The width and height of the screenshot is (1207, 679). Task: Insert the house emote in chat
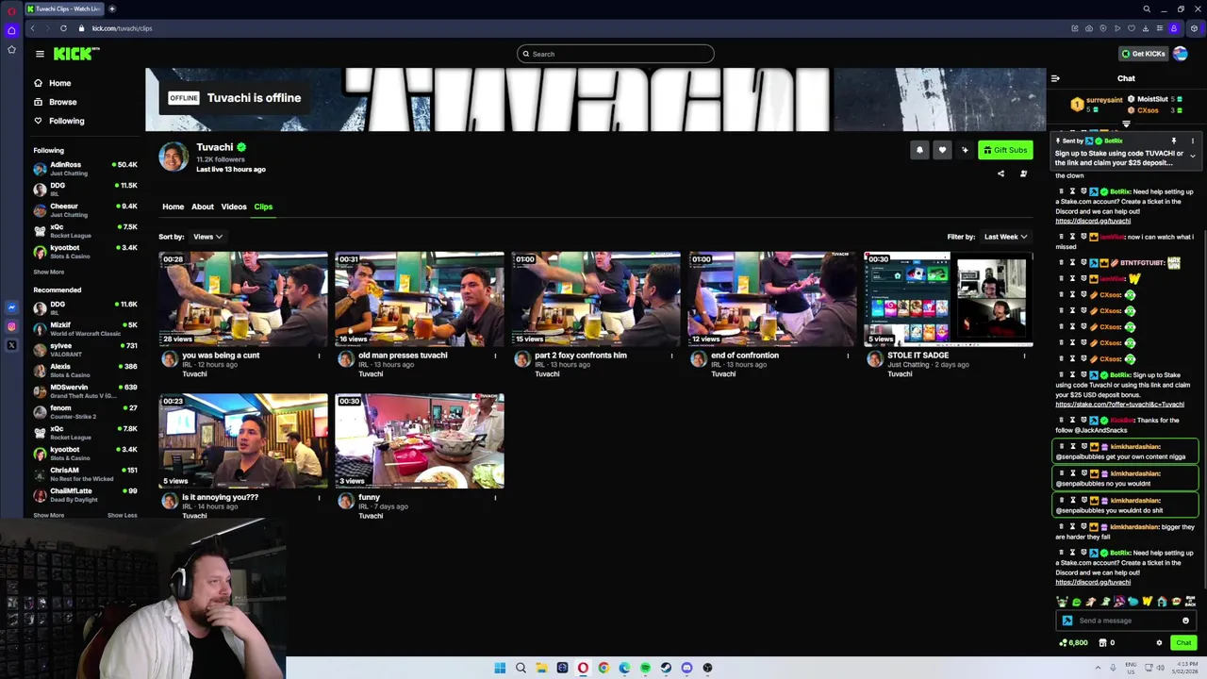[1162, 602]
